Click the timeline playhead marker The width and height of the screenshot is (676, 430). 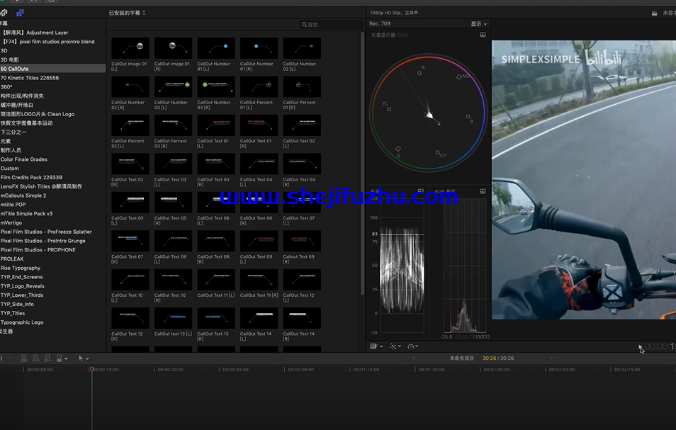click(92, 369)
